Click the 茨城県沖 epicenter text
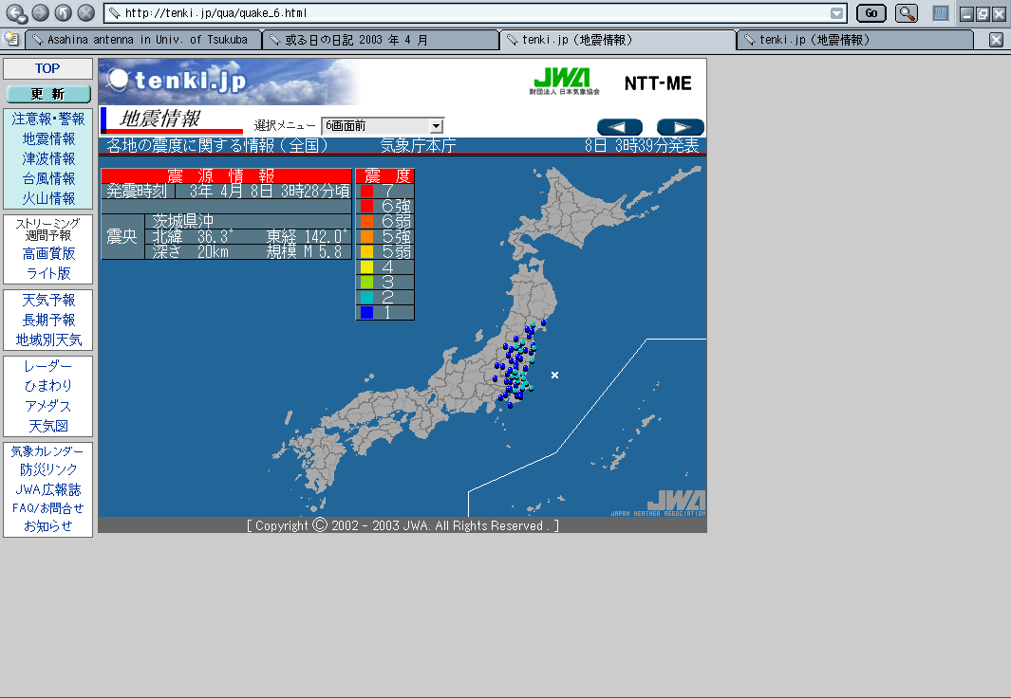The width and height of the screenshot is (1011, 698). pos(182,222)
